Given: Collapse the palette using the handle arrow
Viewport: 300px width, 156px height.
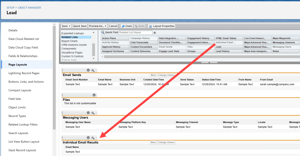Looking at the screenshot, I should click(209, 62).
